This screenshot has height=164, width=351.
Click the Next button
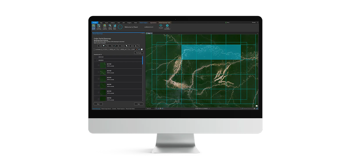click(138, 104)
